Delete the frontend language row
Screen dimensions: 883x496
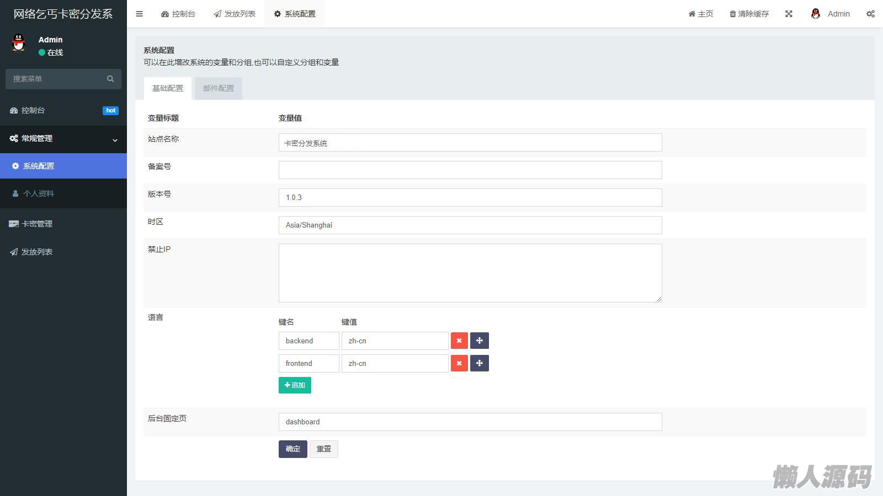[x=459, y=363]
